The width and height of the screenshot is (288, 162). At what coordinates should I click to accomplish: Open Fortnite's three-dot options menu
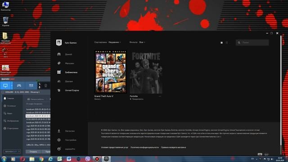(x=160, y=96)
